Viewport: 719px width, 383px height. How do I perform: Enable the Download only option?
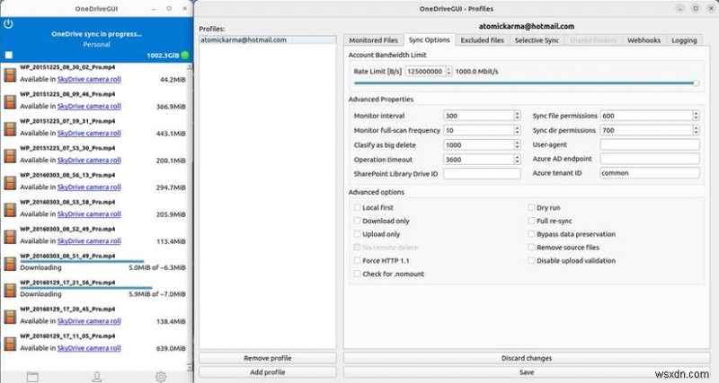coord(357,221)
